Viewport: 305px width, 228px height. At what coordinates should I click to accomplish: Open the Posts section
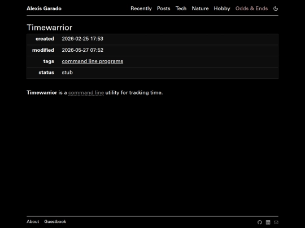coord(164,8)
